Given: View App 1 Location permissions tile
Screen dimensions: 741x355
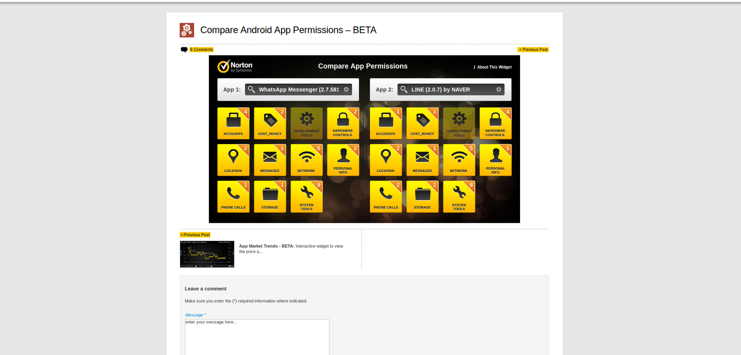Looking at the screenshot, I should coord(233,160).
